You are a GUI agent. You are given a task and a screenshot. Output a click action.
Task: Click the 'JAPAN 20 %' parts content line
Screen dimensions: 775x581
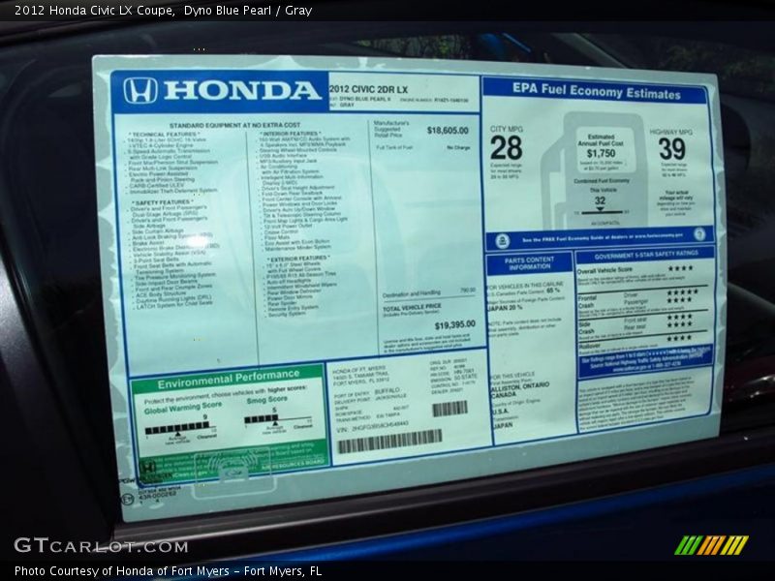click(x=504, y=307)
